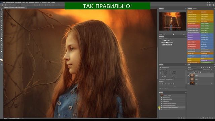Select the Actions panel tab (Операции)

[190, 8]
